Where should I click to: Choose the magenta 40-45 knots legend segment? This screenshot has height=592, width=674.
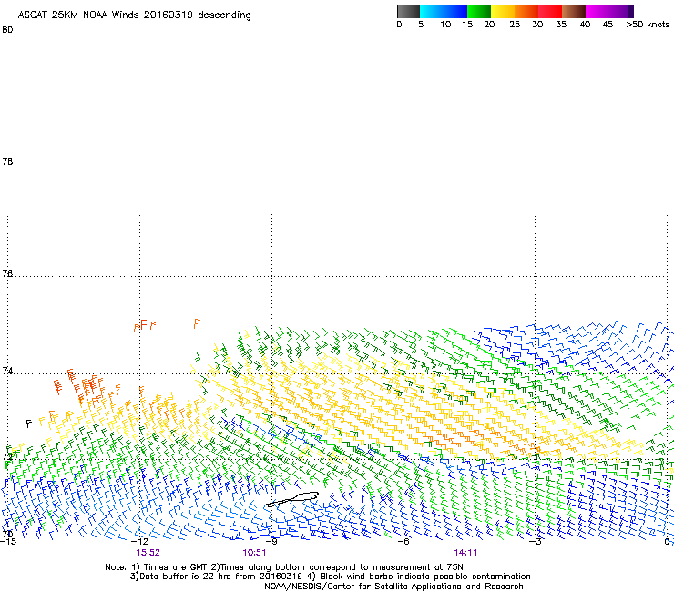(x=597, y=11)
